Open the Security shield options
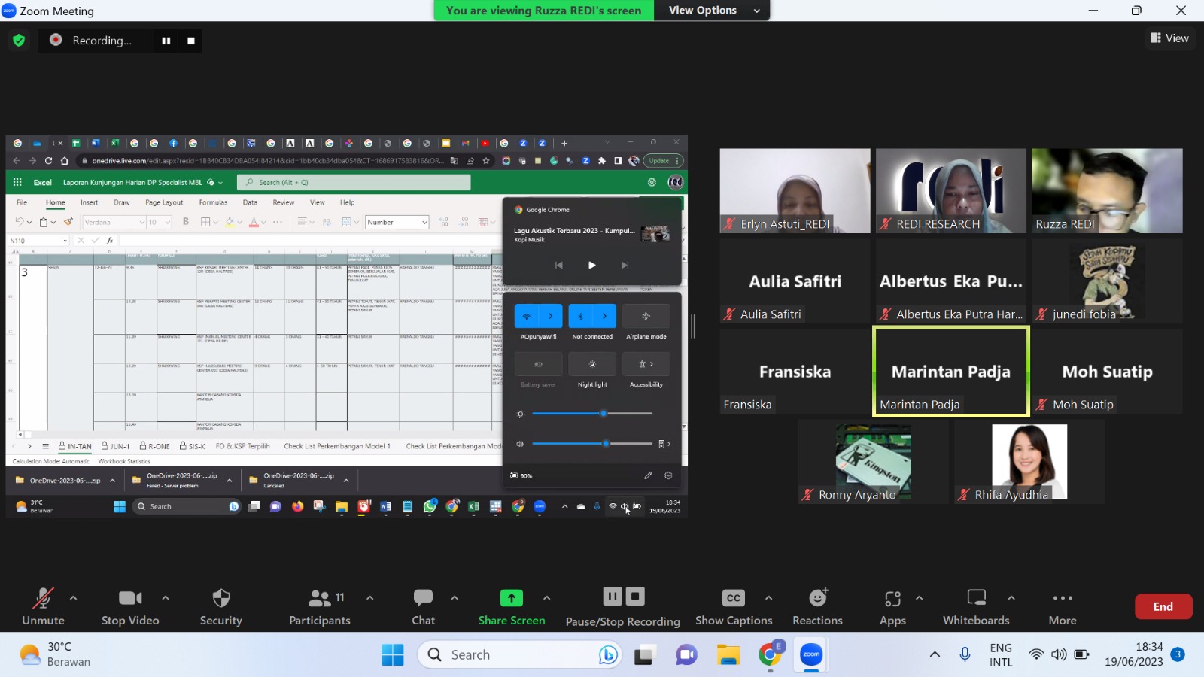This screenshot has width=1204, height=677. 220,606
